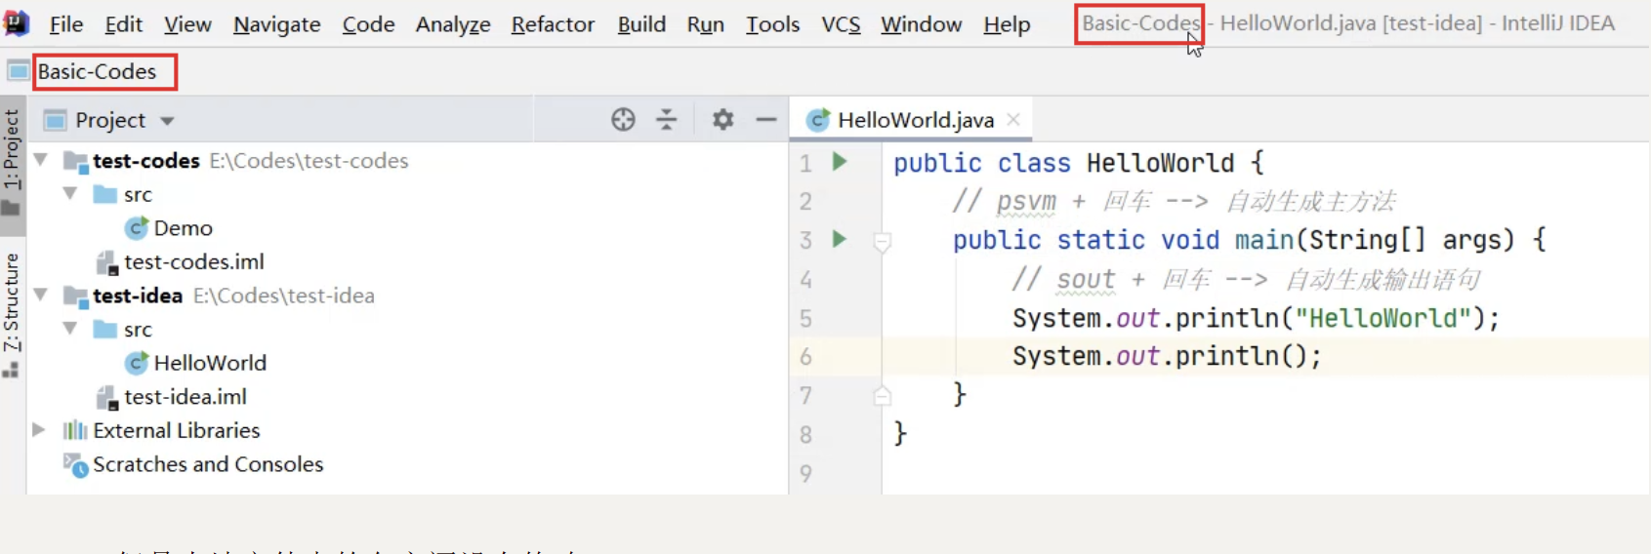Click line number 6 in gutter
Viewport: 1651px width, 554px height.
pos(805,357)
